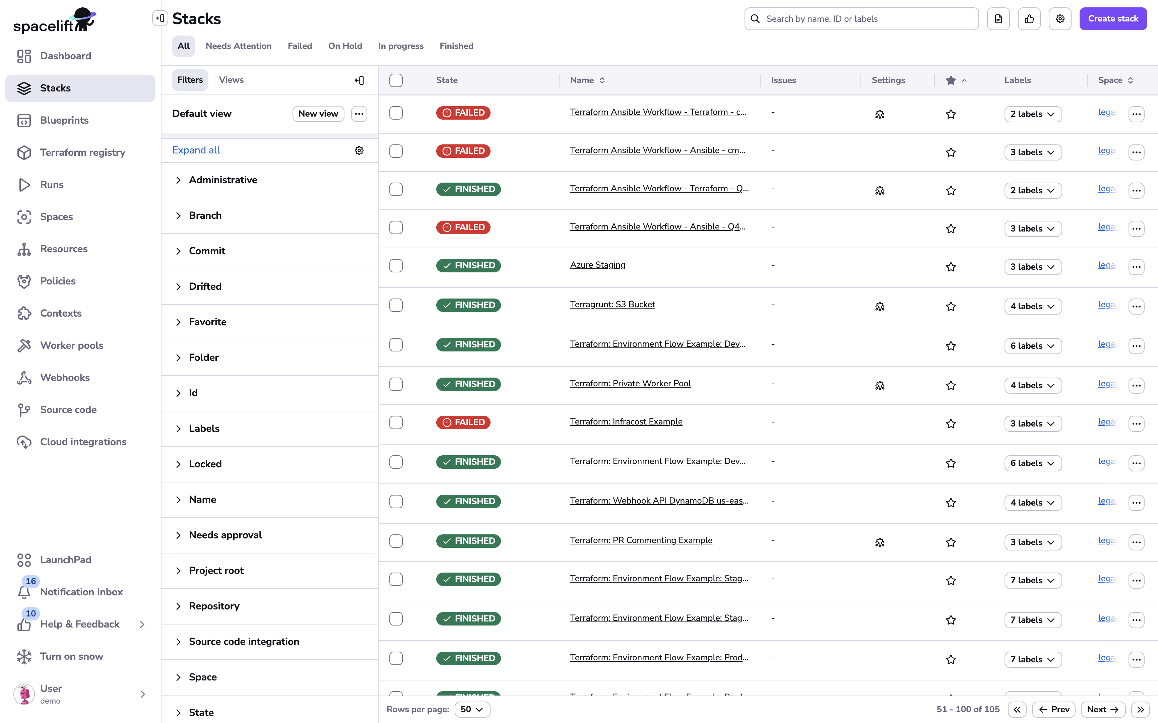Tick the select-all checkbox in table header

[x=396, y=80]
